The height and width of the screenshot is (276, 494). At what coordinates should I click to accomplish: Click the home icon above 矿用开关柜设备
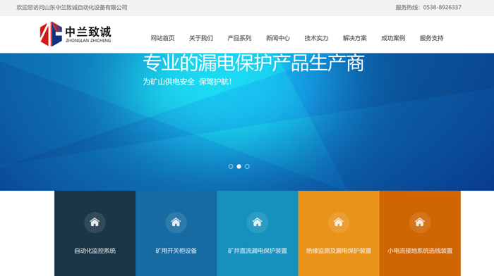click(176, 222)
